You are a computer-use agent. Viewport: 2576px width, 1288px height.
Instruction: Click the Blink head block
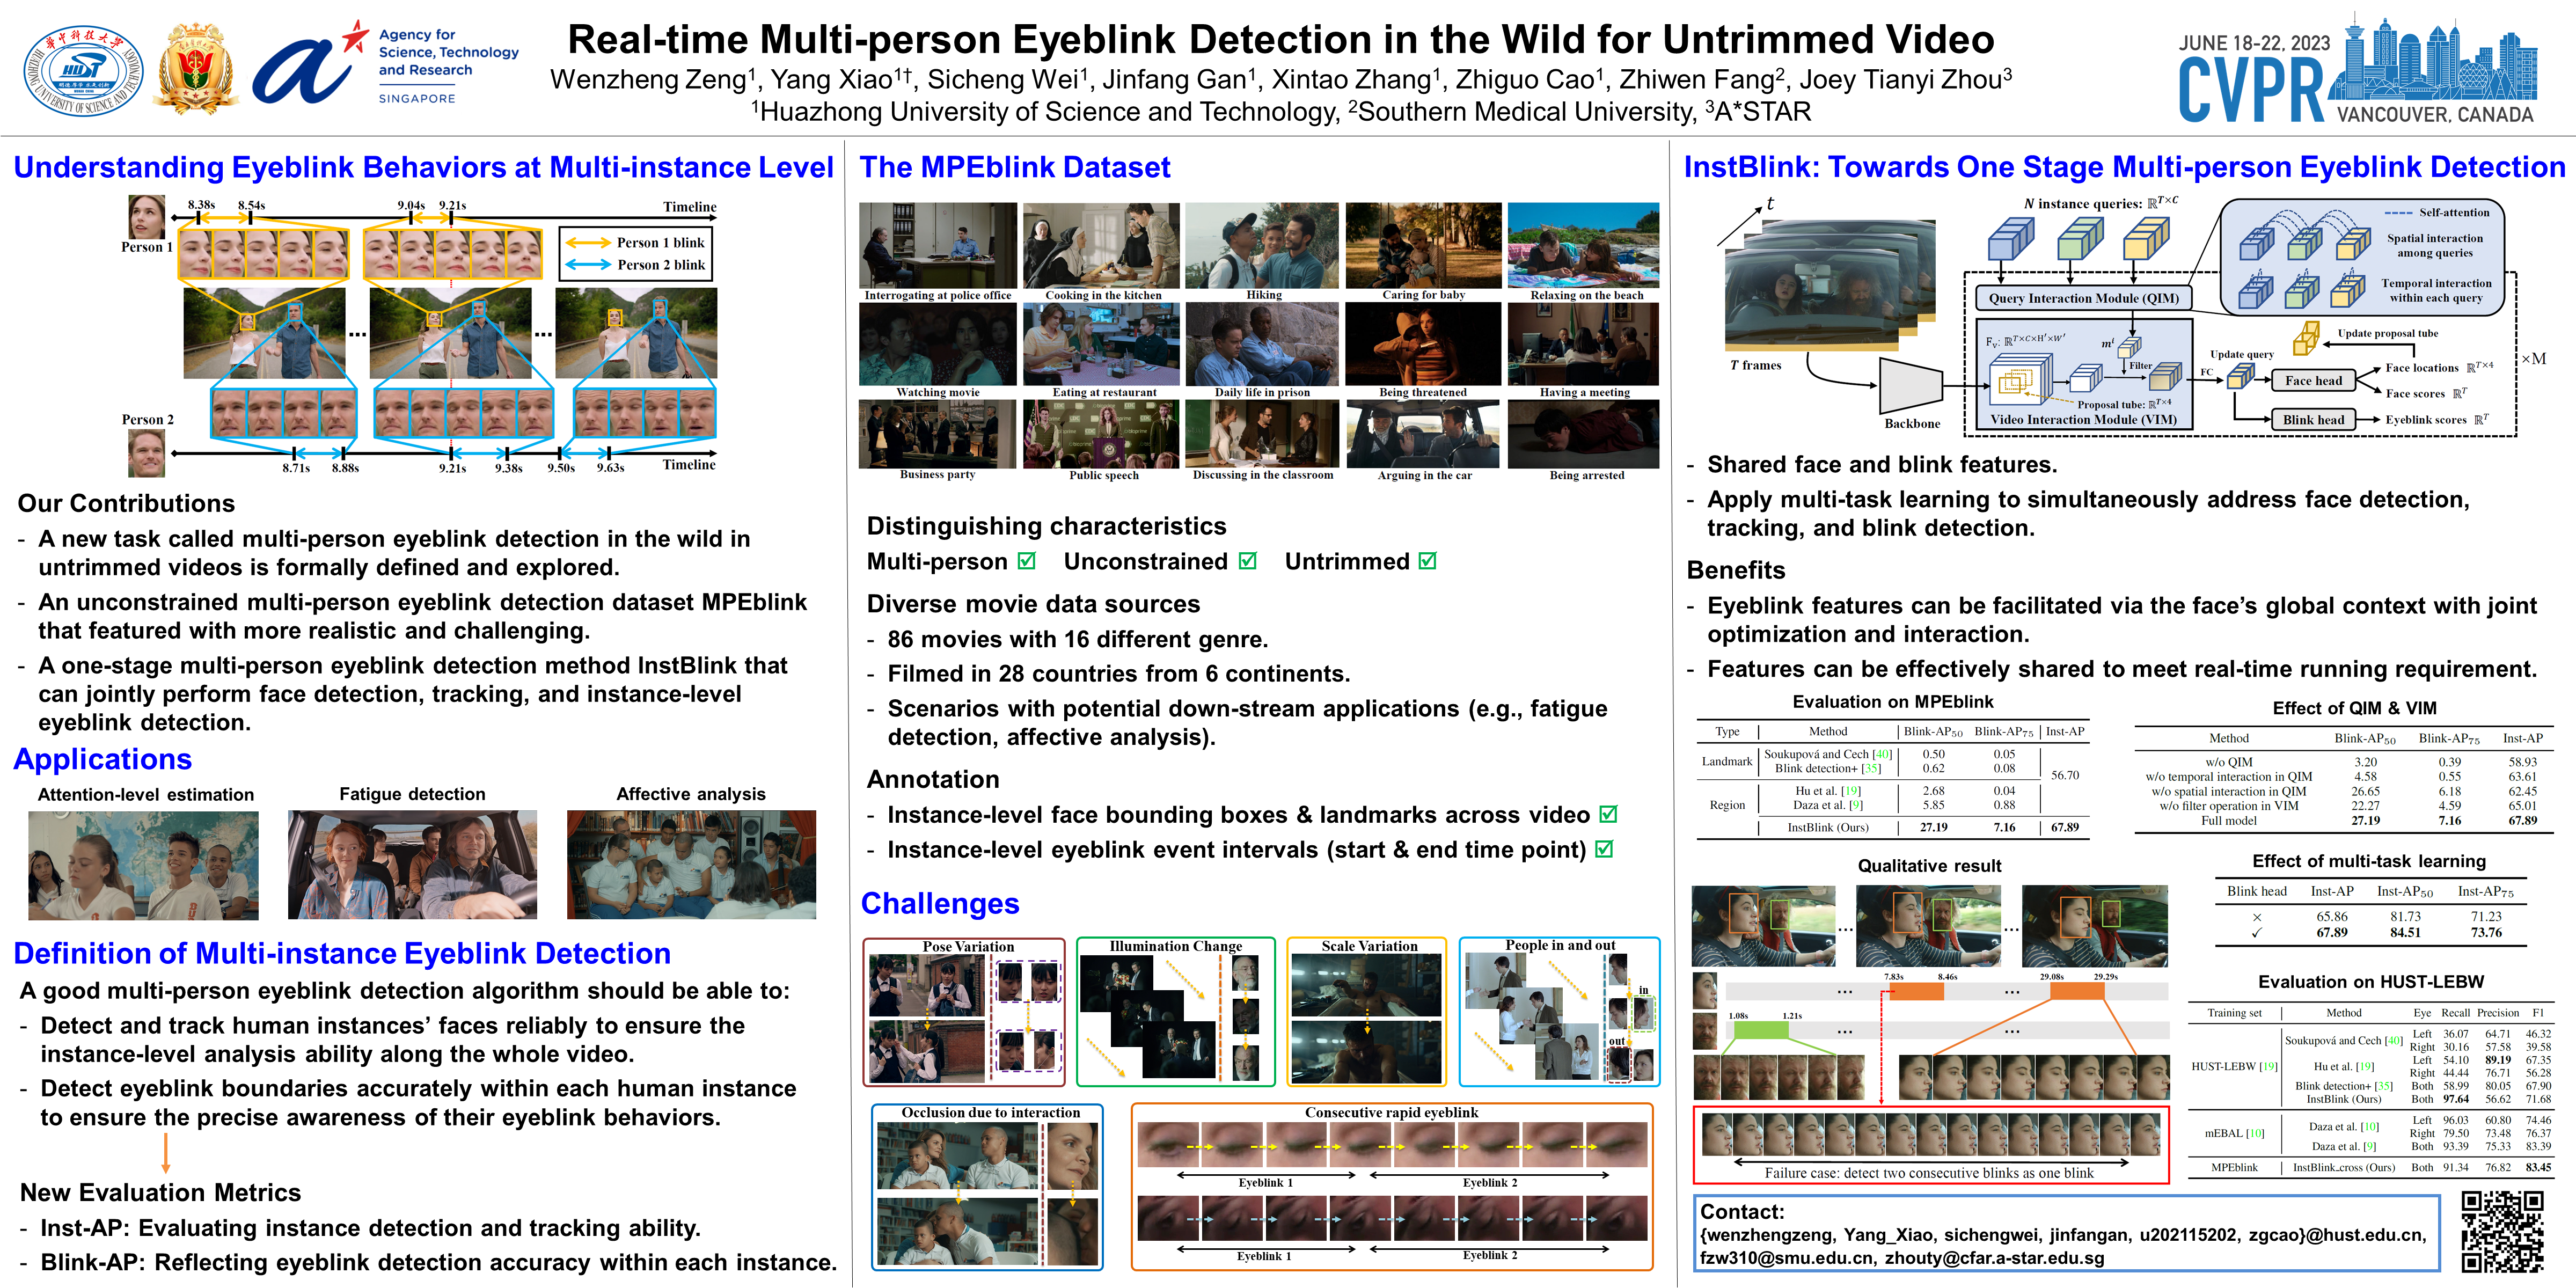2313,419
